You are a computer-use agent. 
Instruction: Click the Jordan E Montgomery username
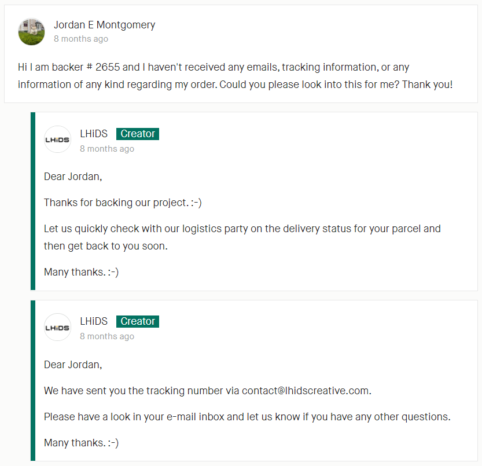pos(105,25)
